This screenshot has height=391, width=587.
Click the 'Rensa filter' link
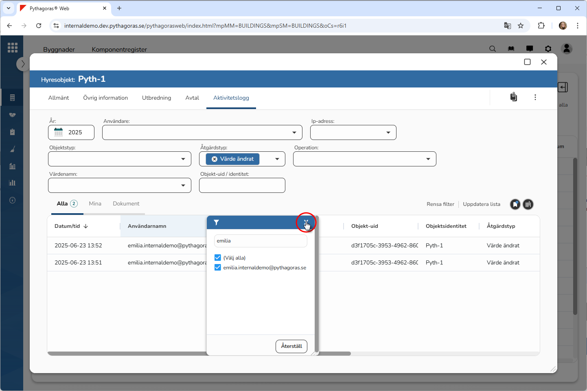[x=440, y=204]
